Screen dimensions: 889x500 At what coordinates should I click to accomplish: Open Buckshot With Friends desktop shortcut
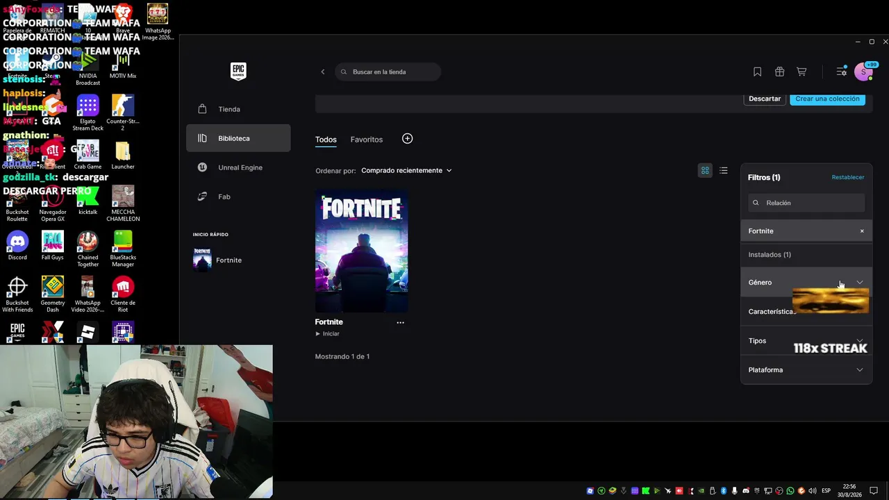pos(17,294)
